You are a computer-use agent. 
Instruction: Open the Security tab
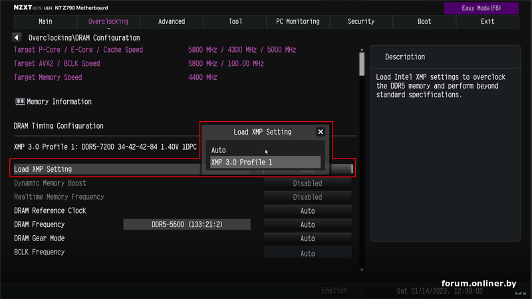(361, 21)
